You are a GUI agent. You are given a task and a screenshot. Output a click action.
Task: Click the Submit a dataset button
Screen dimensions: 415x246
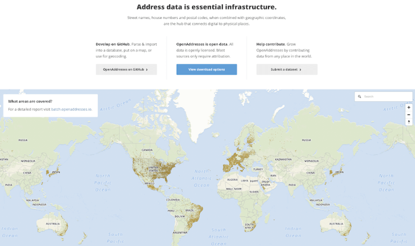coord(287,69)
